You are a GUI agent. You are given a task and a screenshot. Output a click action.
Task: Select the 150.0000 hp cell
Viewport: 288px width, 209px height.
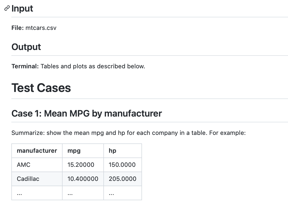[122, 165]
